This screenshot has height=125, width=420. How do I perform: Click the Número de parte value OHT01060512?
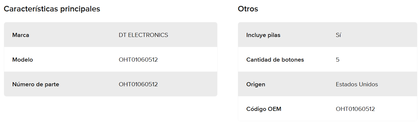[138, 85]
